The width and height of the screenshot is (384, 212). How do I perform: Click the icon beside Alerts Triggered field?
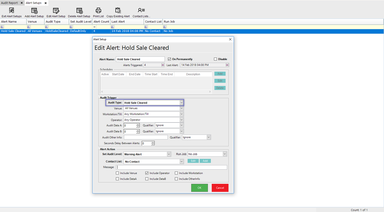coord(163,65)
